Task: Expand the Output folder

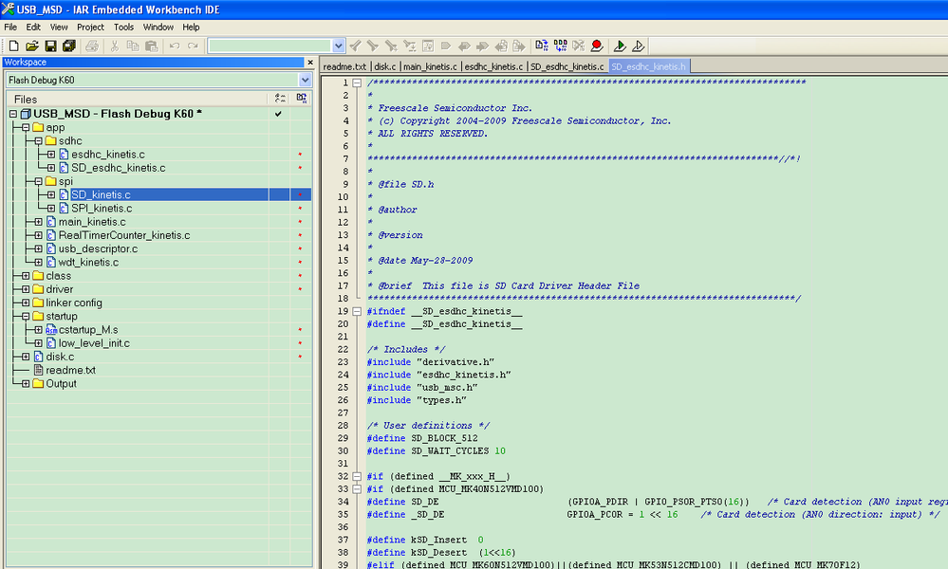Action: (26, 383)
